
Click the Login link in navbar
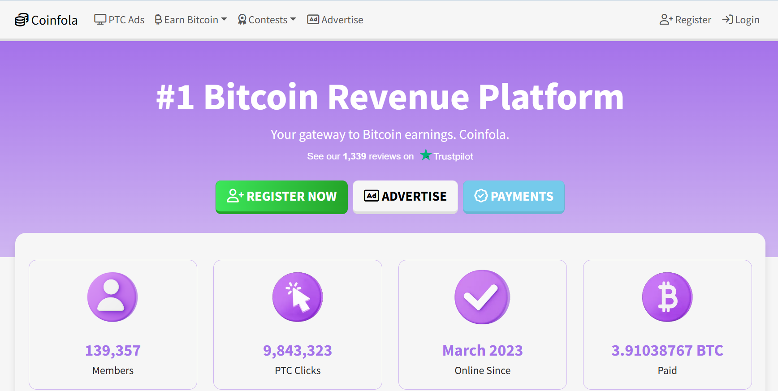(x=741, y=20)
